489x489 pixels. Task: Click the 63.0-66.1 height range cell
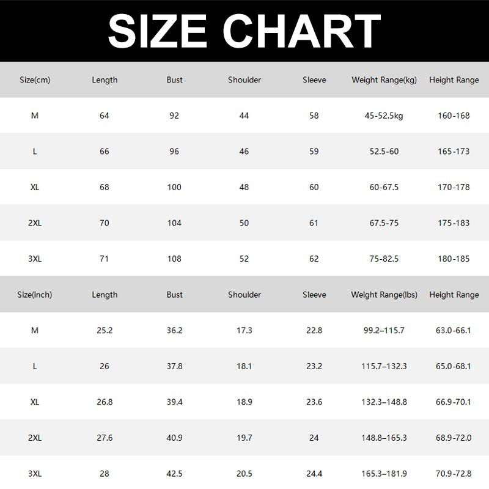tap(454, 330)
